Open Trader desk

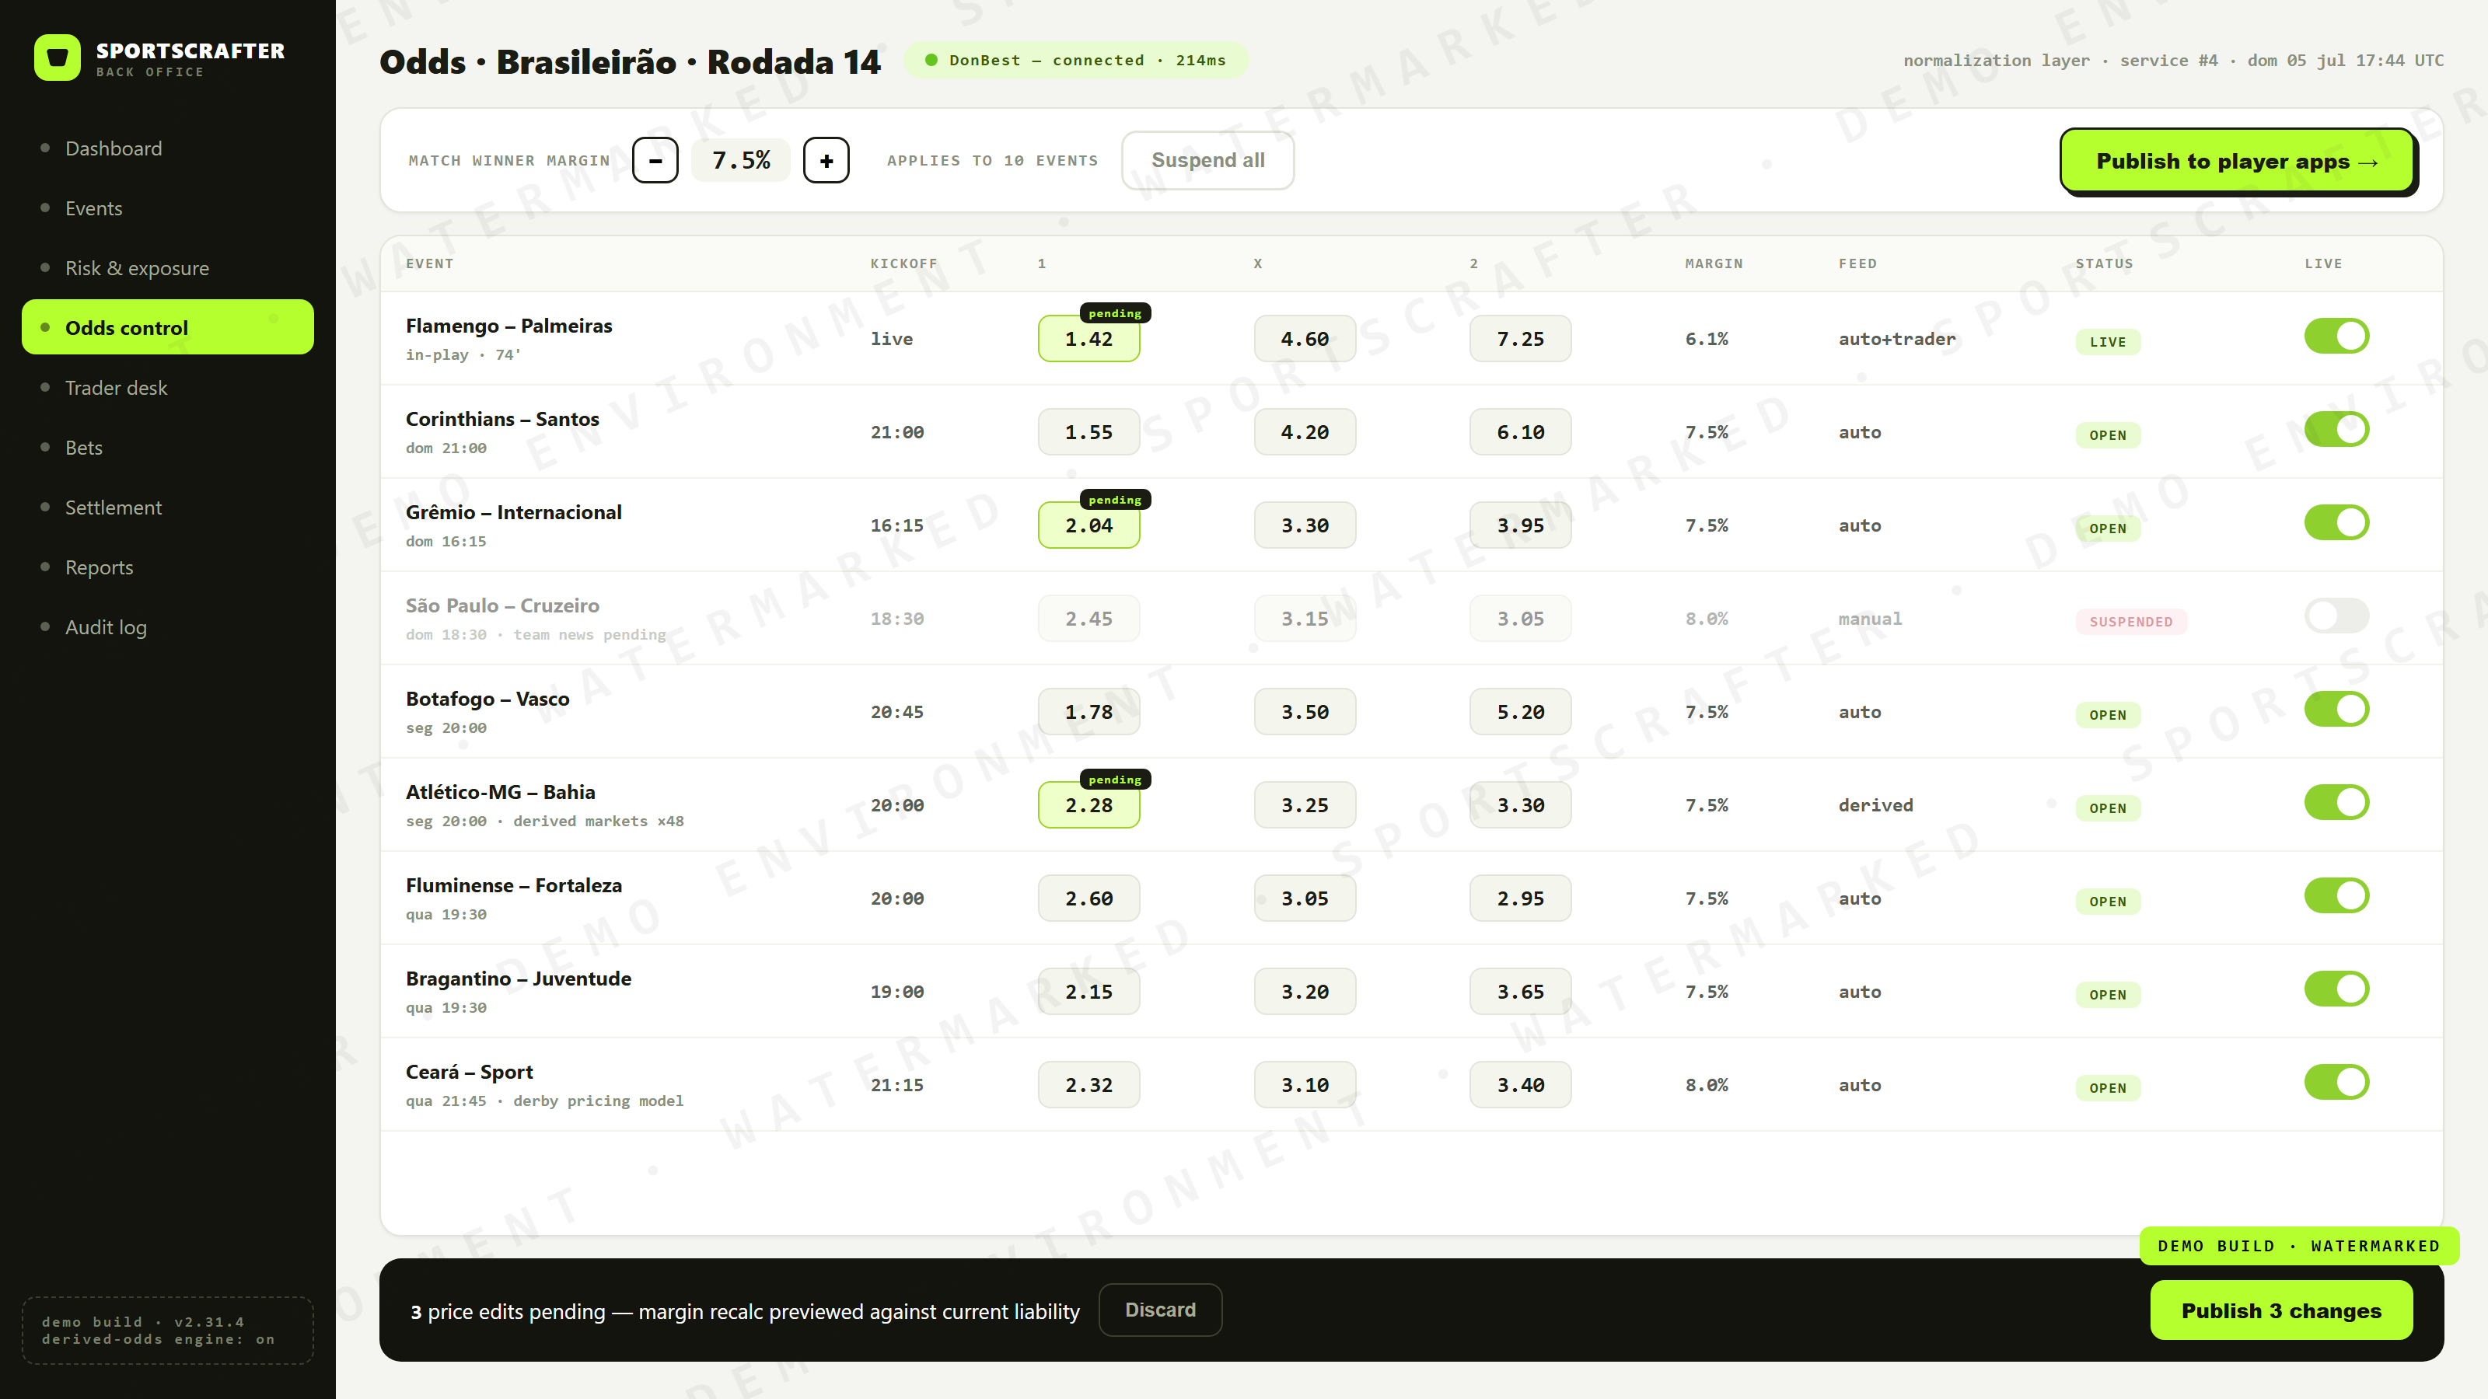click(x=168, y=387)
